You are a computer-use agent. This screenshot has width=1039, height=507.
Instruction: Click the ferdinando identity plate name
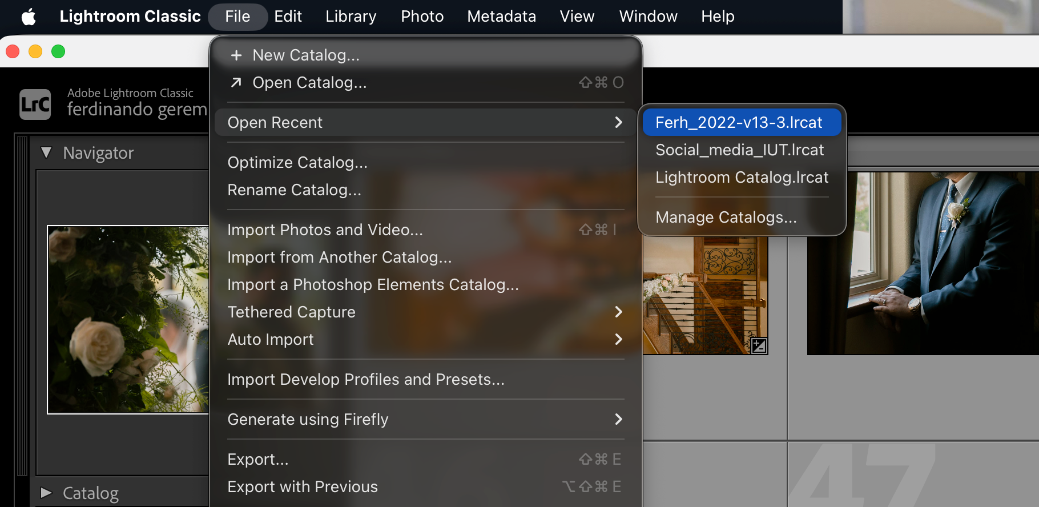[x=137, y=110]
